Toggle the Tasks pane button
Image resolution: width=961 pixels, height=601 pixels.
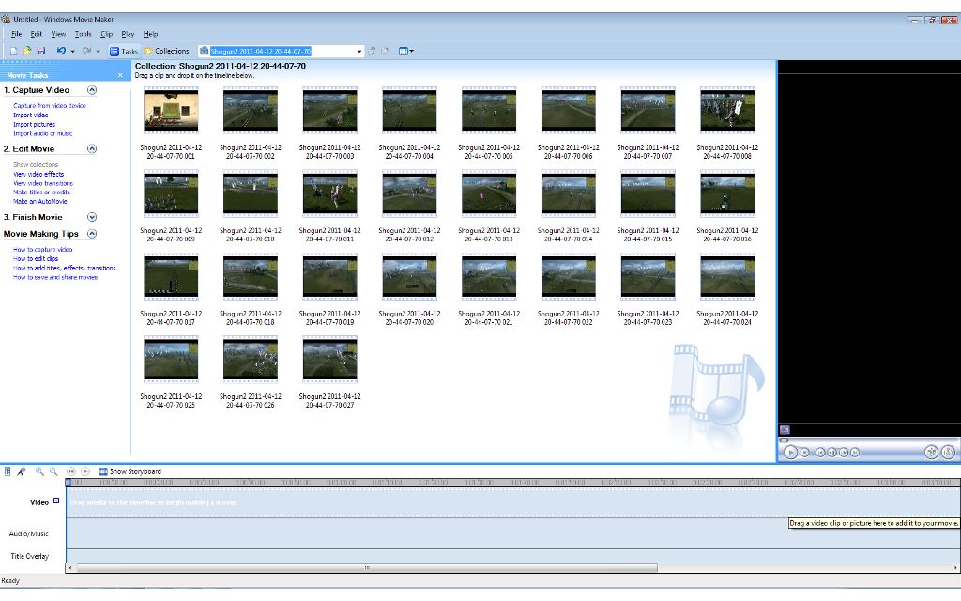tap(123, 52)
